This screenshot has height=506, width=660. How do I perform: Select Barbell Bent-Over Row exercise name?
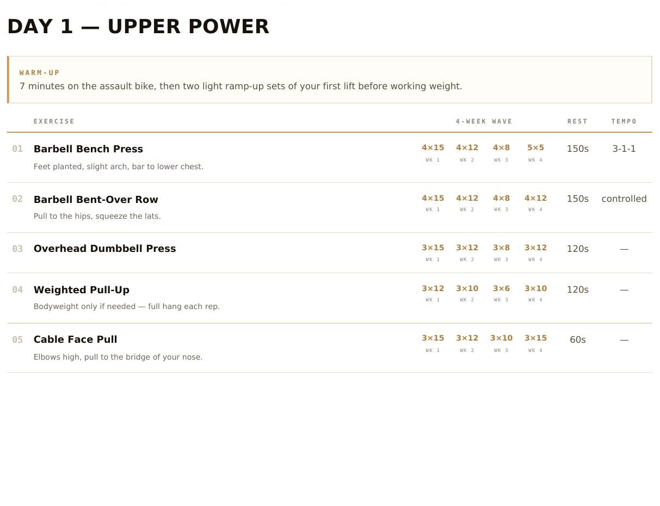coord(96,200)
